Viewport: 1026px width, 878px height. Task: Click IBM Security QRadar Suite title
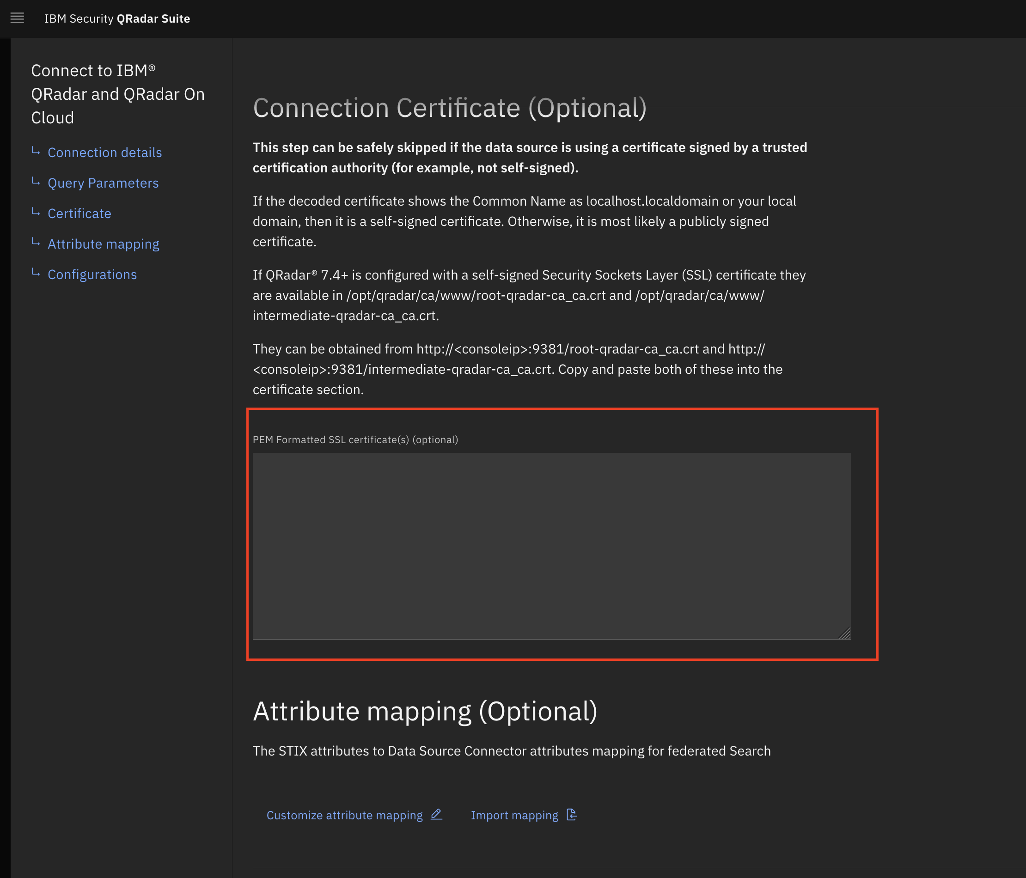[x=117, y=19]
